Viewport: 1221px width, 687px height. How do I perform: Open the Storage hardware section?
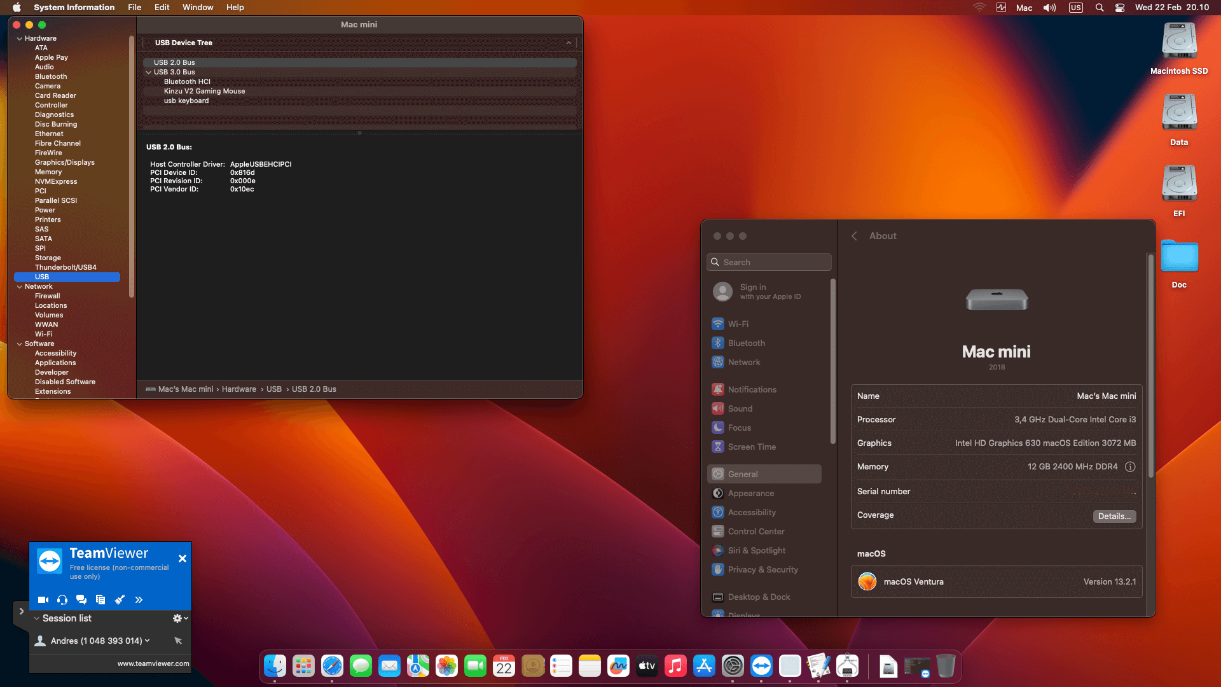48,258
